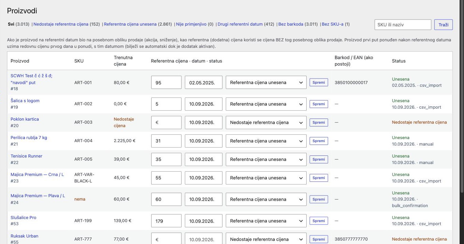Save the Šalica s logom row
Screen dimensions: 464x244
[319, 104]
